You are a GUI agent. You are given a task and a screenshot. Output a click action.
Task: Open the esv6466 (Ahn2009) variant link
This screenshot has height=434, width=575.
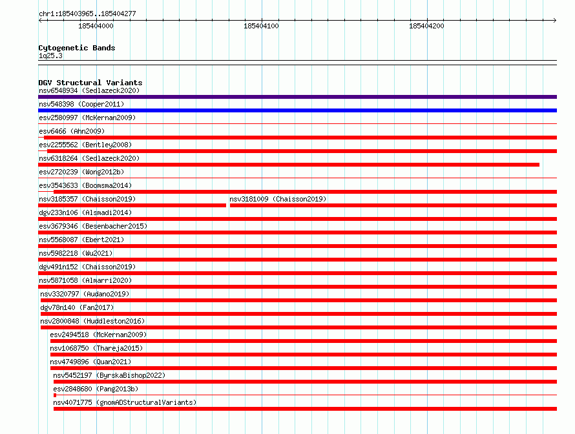click(x=72, y=131)
